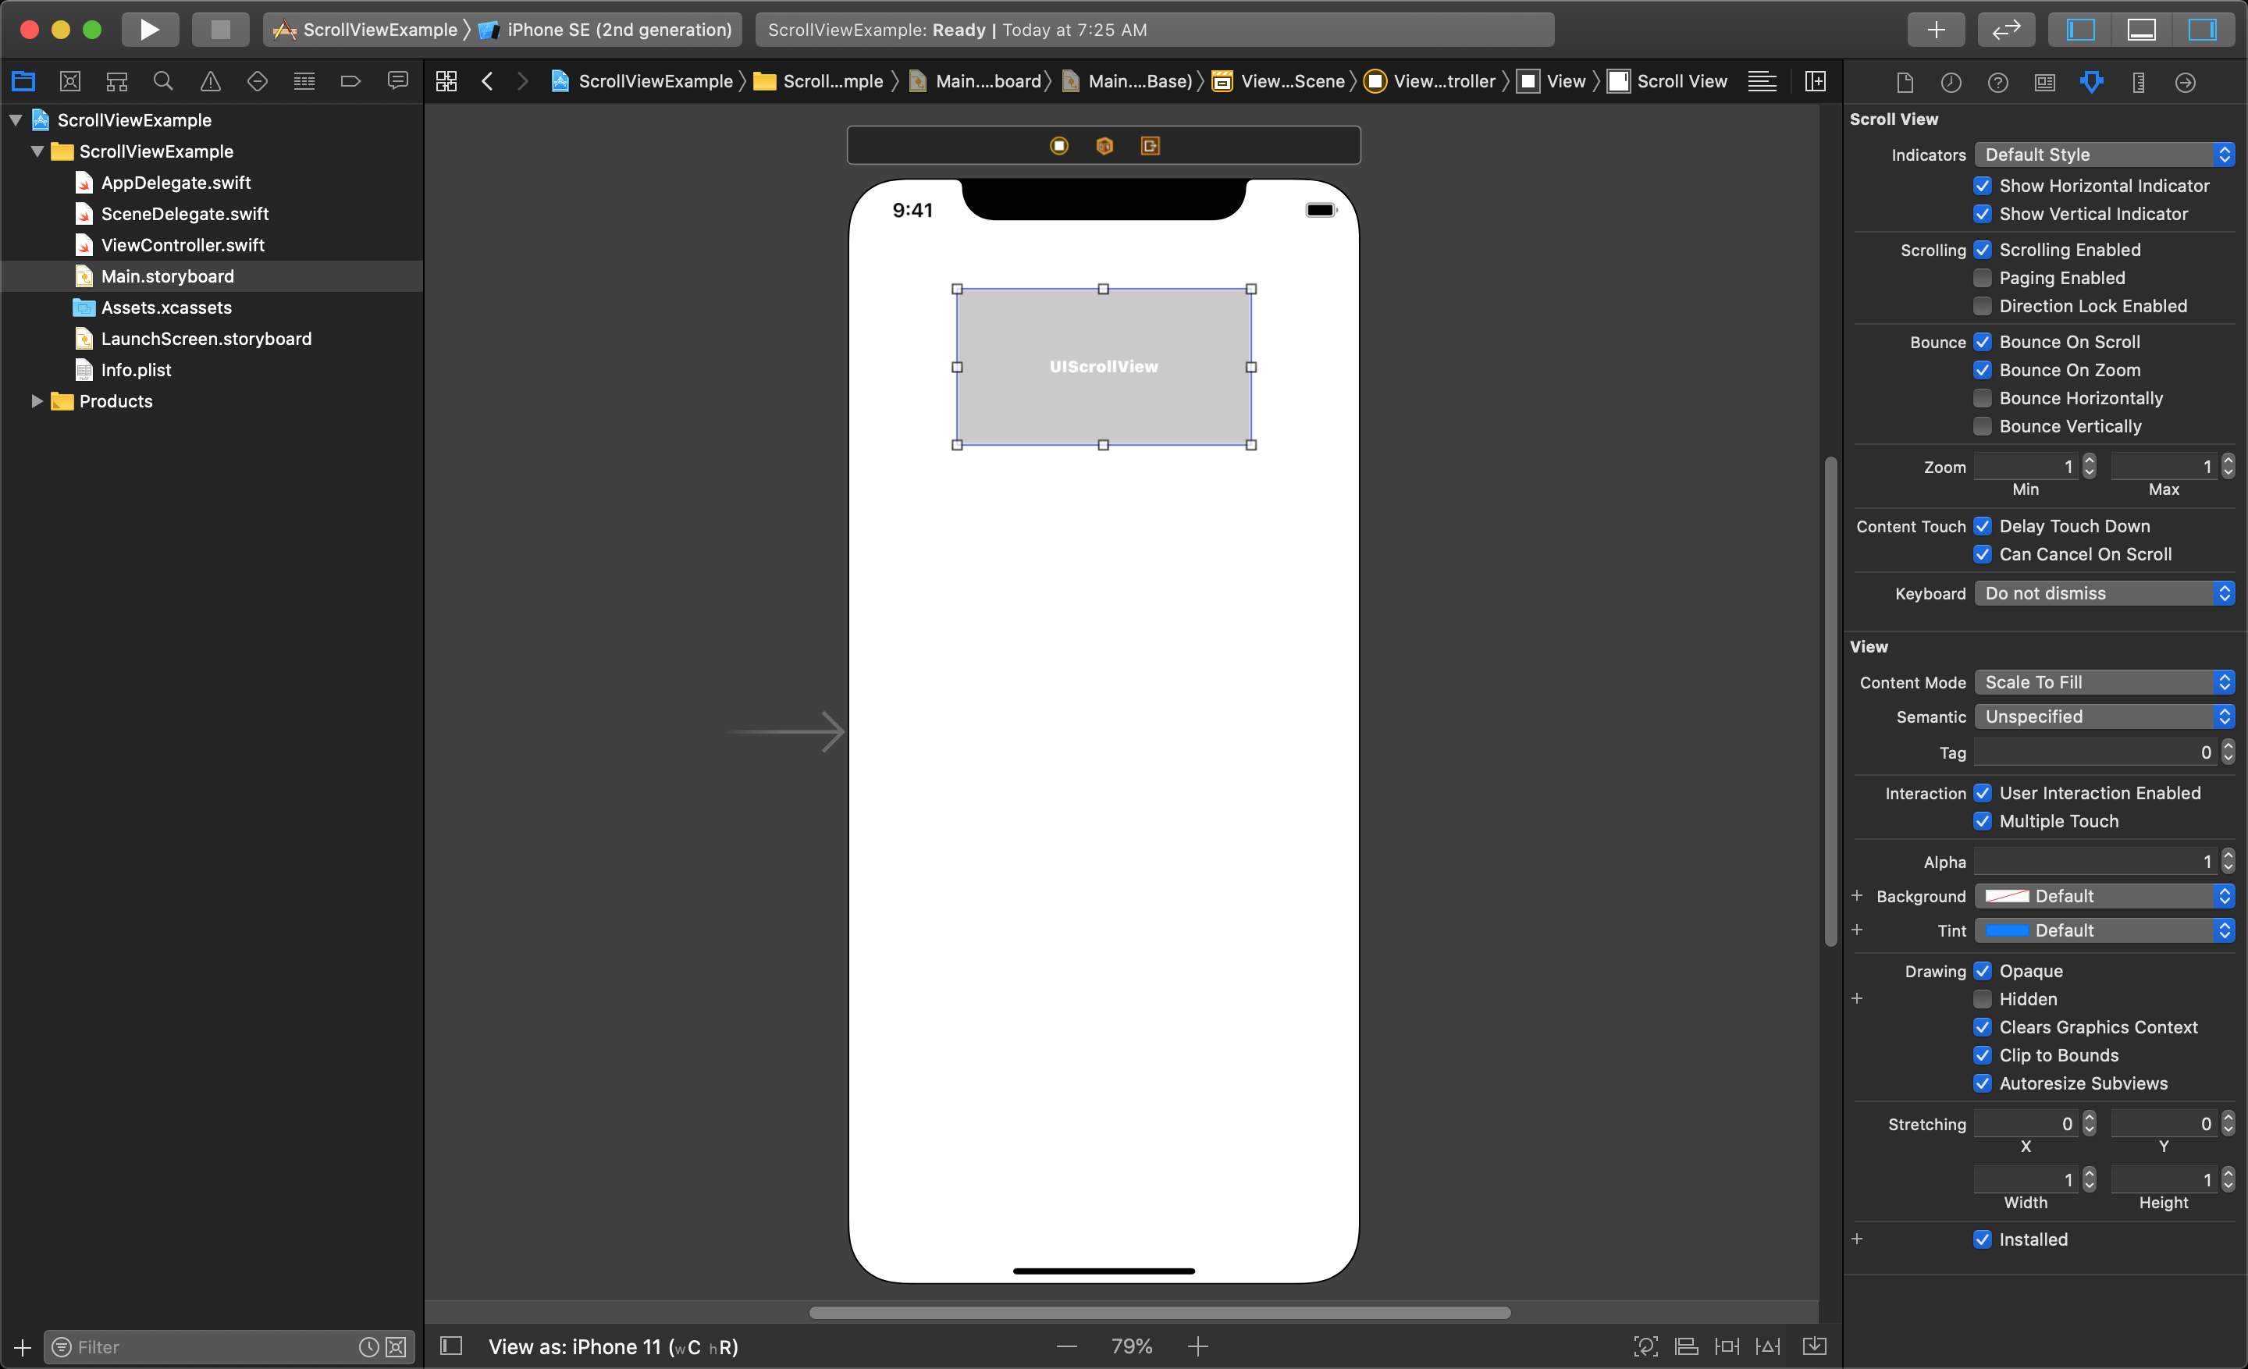Select ViewController.swift file
This screenshot has height=1369, width=2248.
(x=183, y=245)
